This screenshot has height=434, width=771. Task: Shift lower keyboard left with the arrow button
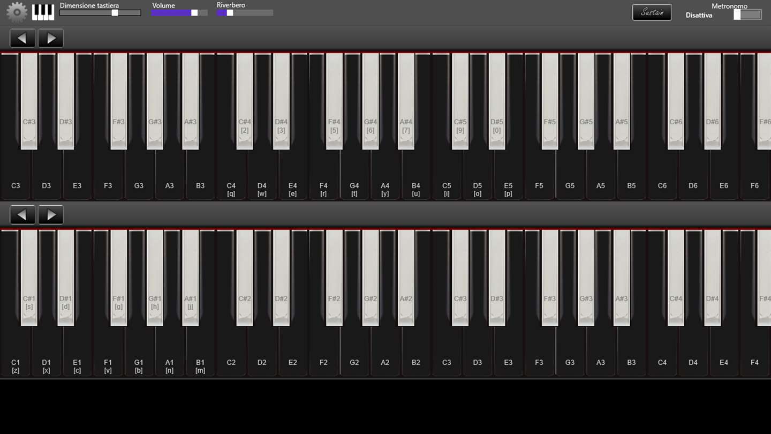click(22, 215)
